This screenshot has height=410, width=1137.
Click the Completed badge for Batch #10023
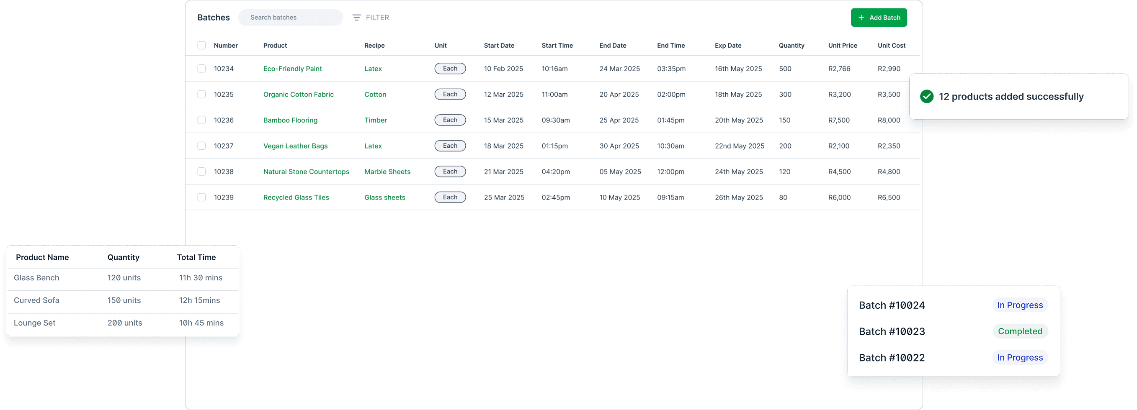pyautogui.click(x=1020, y=331)
